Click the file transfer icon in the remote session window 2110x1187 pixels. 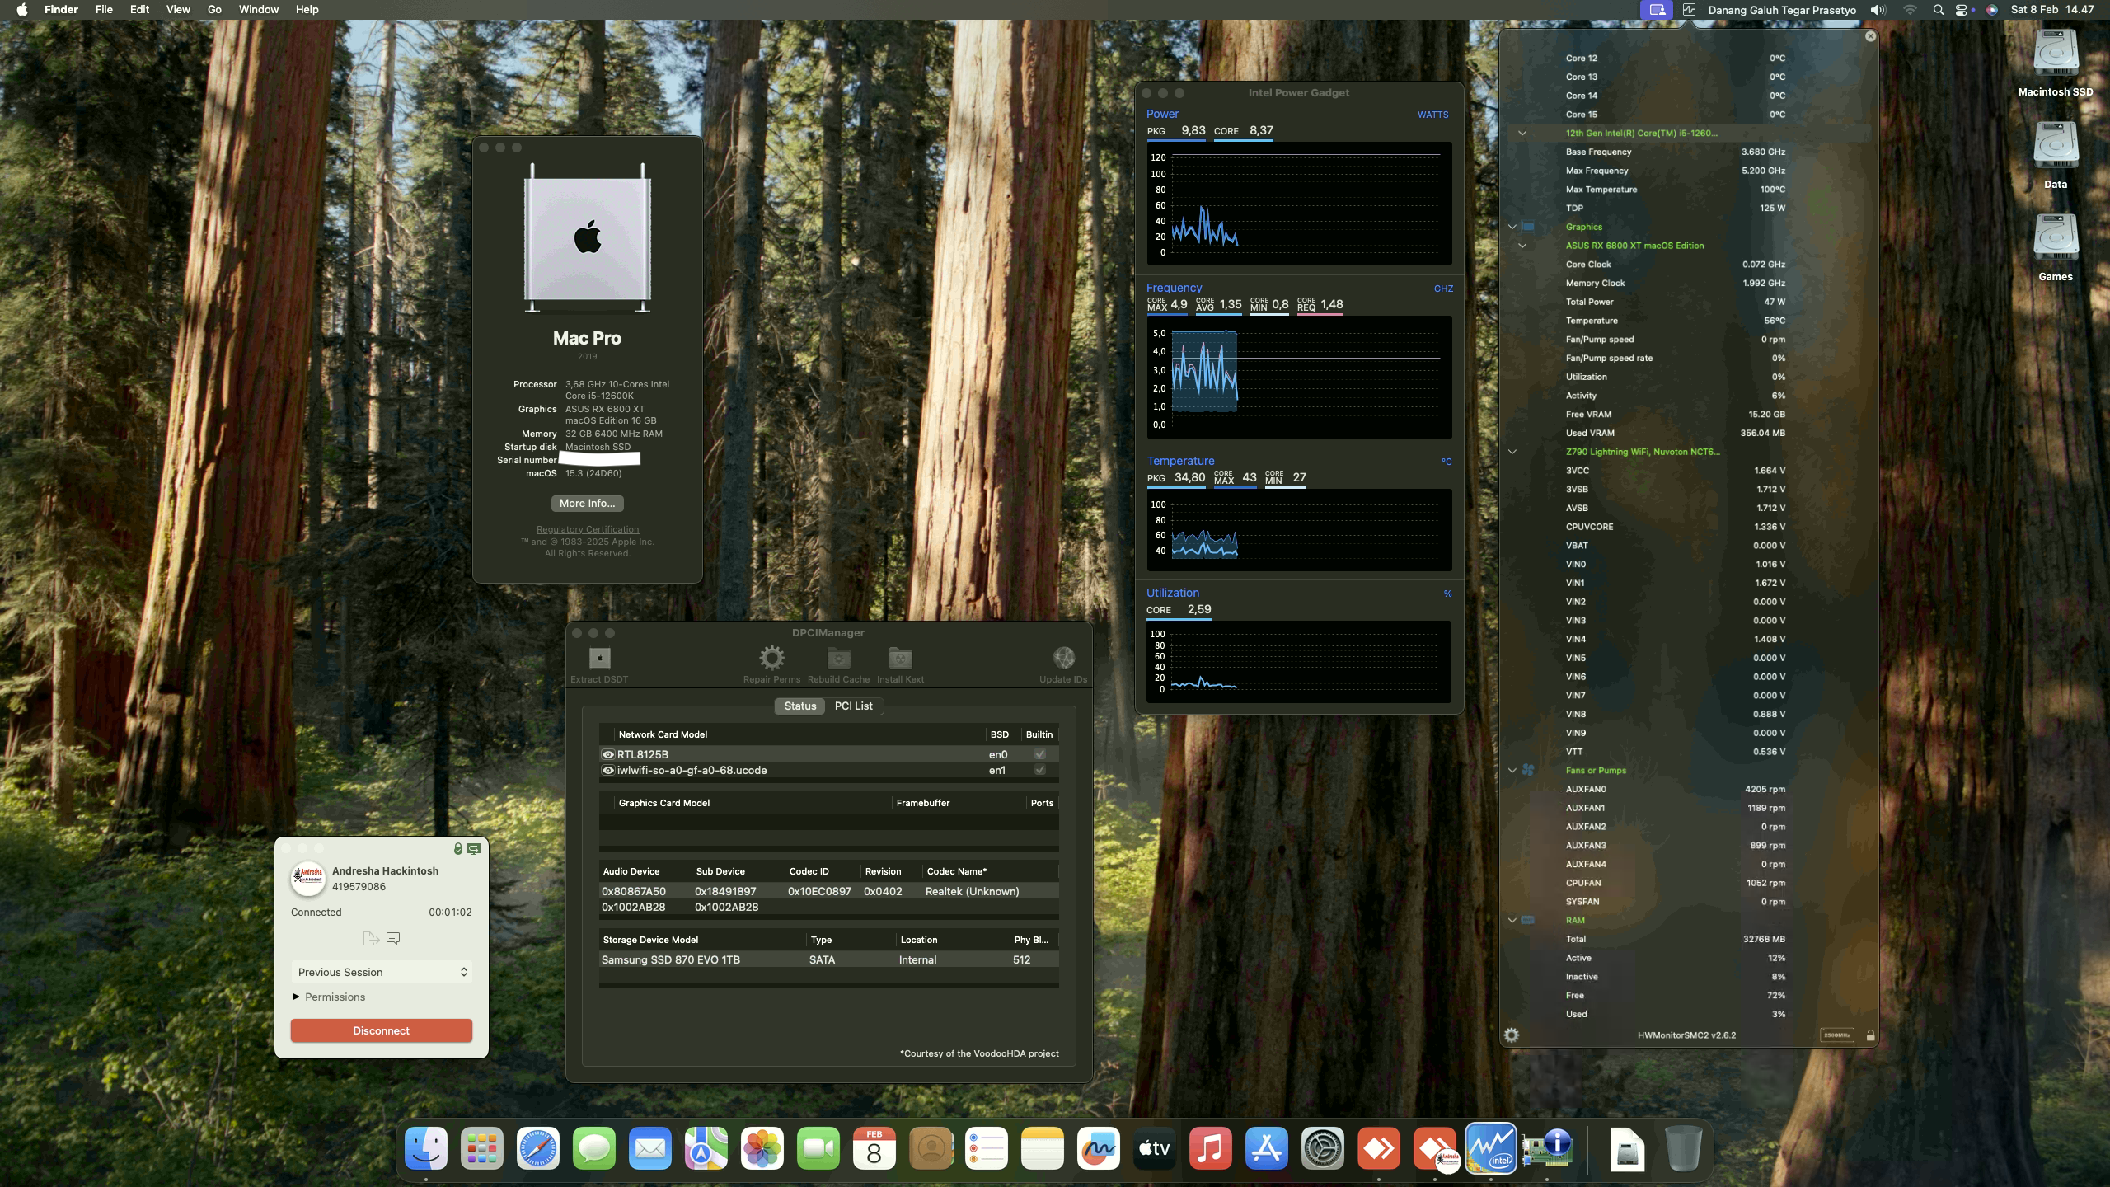point(370,938)
